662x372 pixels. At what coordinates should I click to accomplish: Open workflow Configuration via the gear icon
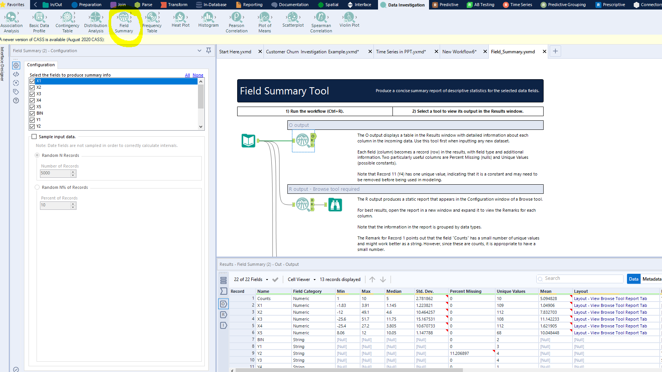click(x=16, y=65)
